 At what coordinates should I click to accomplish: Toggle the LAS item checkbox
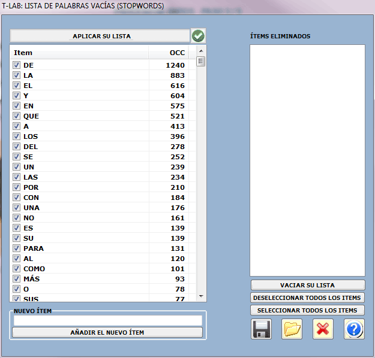[17, 177]
